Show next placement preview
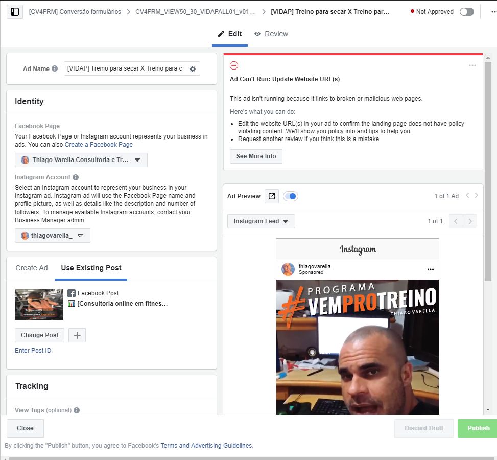 [470, 221]
